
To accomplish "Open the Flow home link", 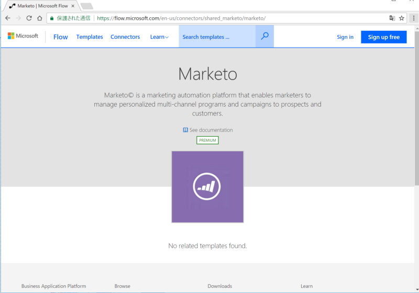I will (x=61, y=37).
